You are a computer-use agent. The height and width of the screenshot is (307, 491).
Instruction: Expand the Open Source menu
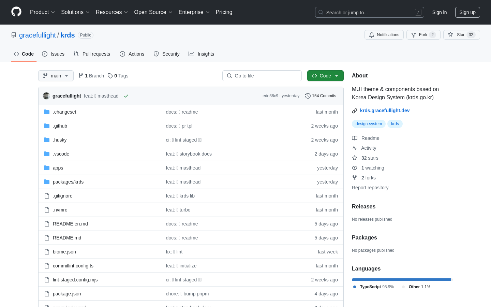[153, 12]
